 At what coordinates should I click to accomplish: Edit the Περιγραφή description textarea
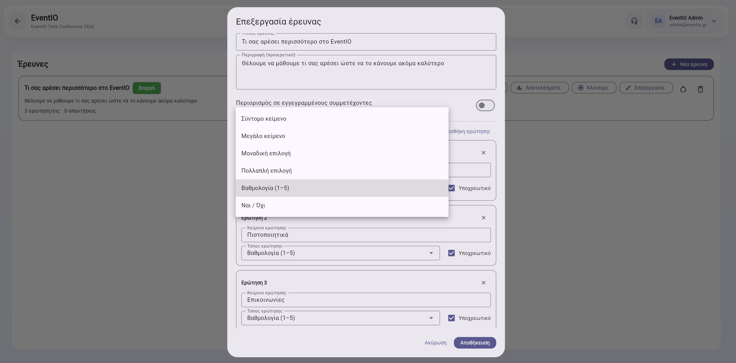click(x=366, y=72)
